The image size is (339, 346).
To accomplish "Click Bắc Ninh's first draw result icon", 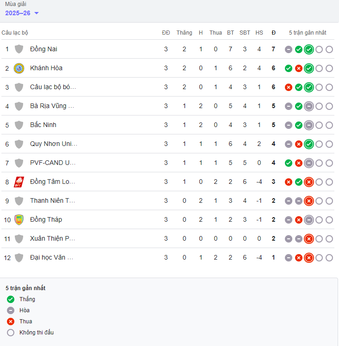I will pyautogui.click(x=289, y=125).
